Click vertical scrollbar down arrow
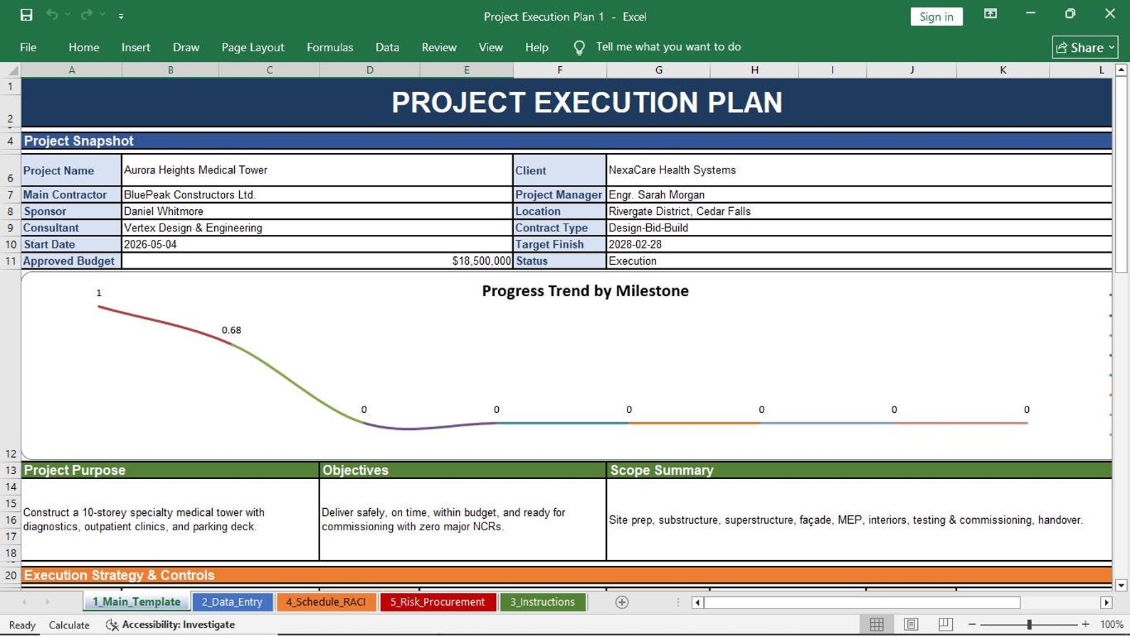The width and height of the screenshot is (1130, 637). coord(1121,586)
